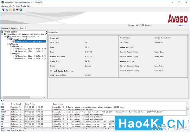Click the Log Off link
190x132 pixels.
point(181,25)
